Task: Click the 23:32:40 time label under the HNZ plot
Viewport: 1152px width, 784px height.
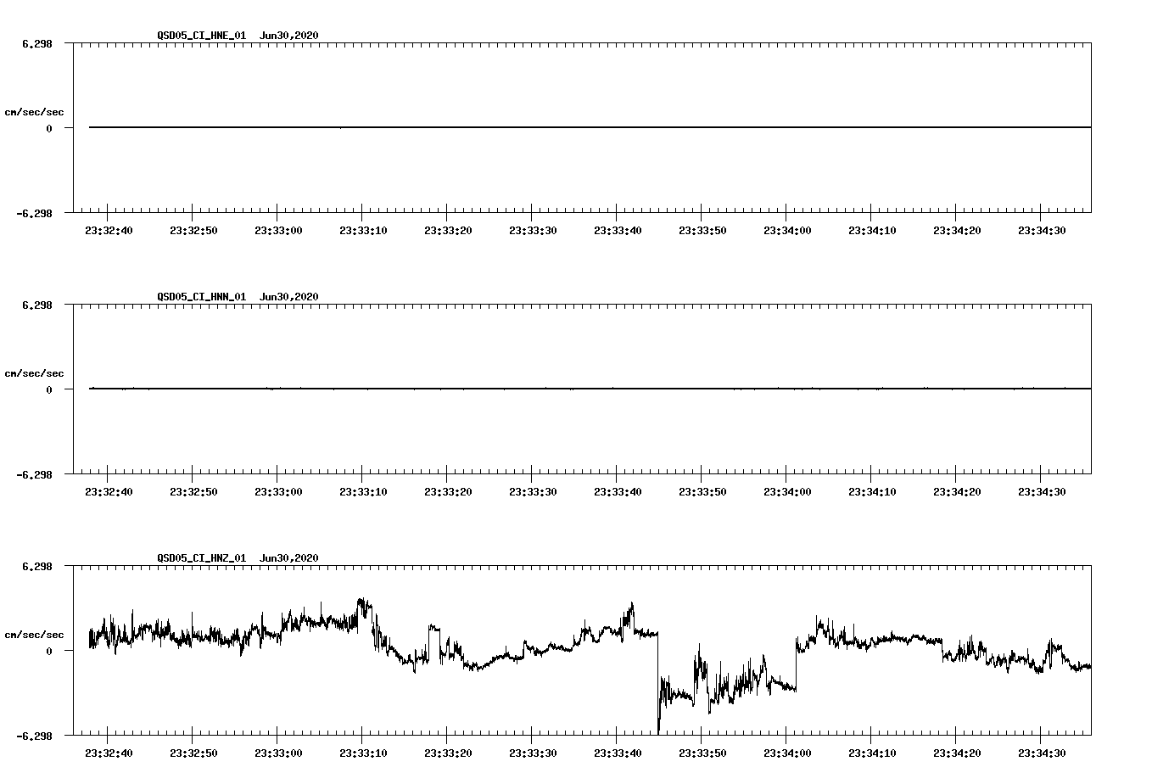Action: (109, 753)
